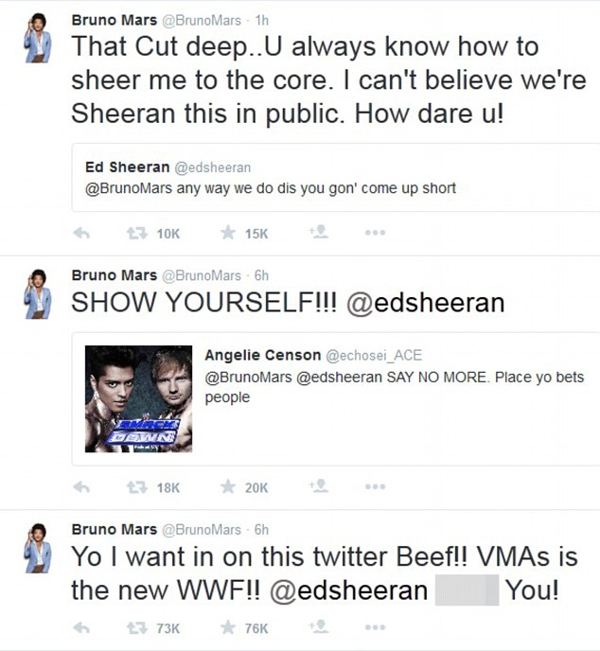Favorite the tweet with 15K stars
Screen dimensions: 600x651
click(228, 234)
